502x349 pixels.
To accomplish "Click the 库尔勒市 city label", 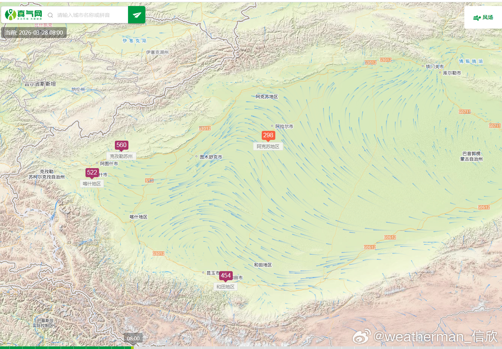I will [452, 73].
